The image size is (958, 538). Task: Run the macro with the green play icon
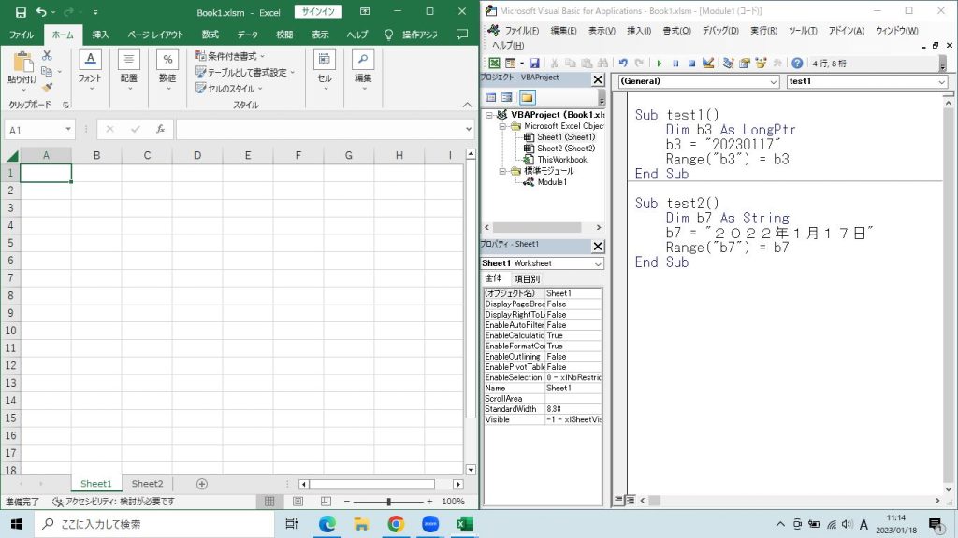click(660, 64)
